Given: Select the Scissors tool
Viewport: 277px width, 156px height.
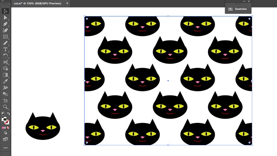Looking at the screenshot, I should pyautogui.click(x=6, y=62).
